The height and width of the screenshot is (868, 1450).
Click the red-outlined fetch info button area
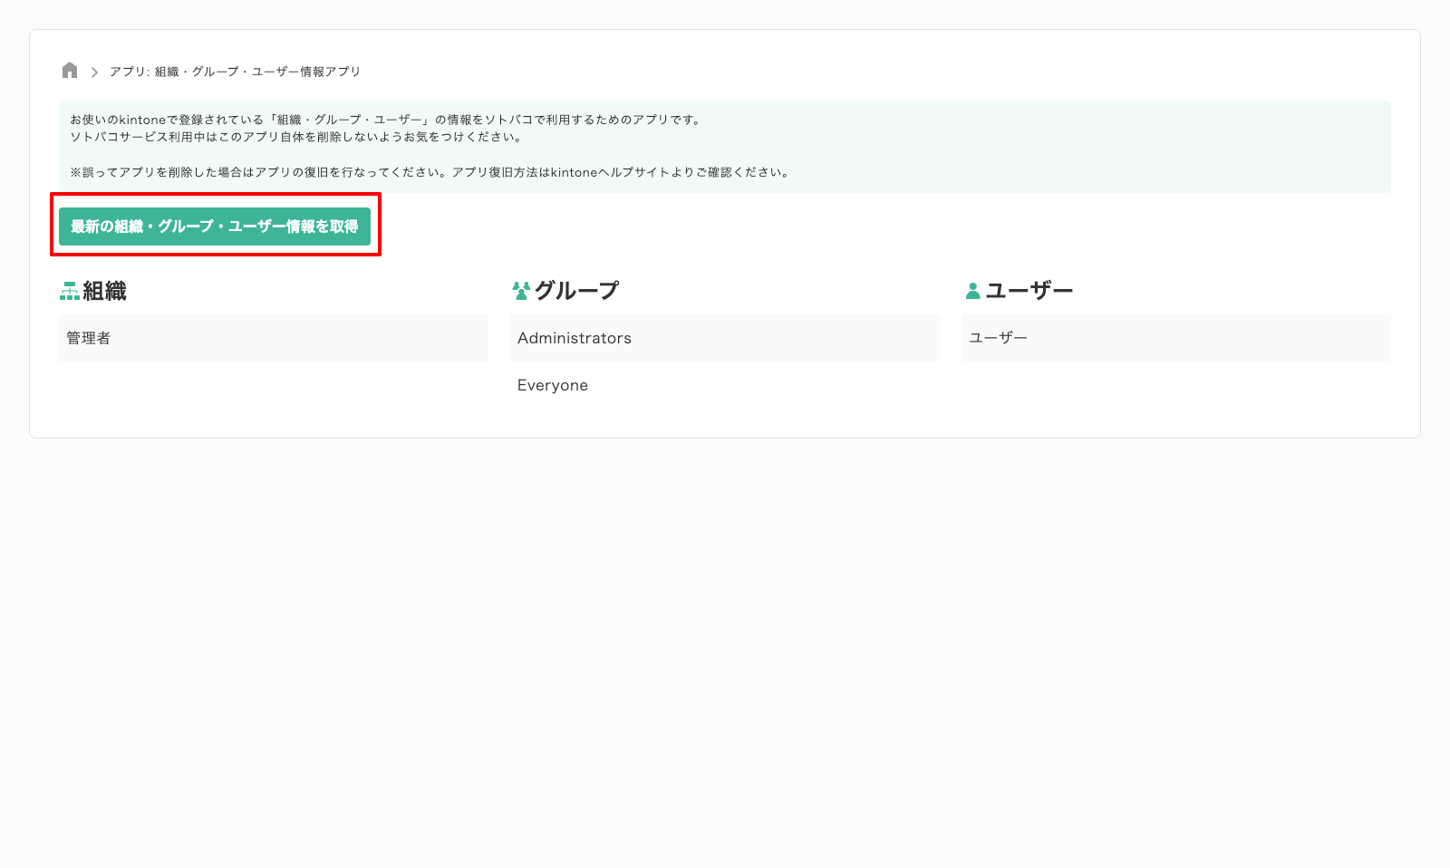(216, 227)
